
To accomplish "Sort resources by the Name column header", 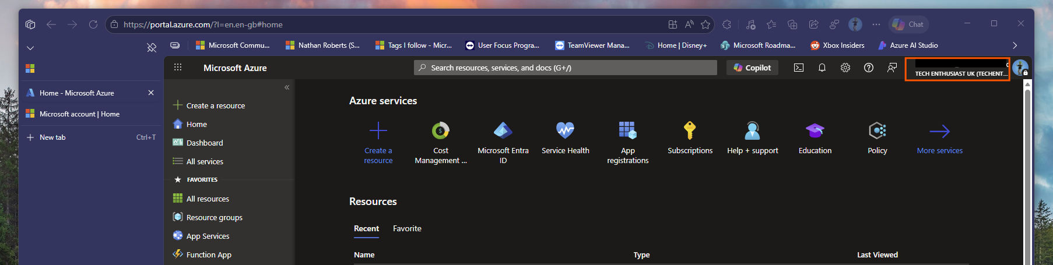I will (364, 255).
